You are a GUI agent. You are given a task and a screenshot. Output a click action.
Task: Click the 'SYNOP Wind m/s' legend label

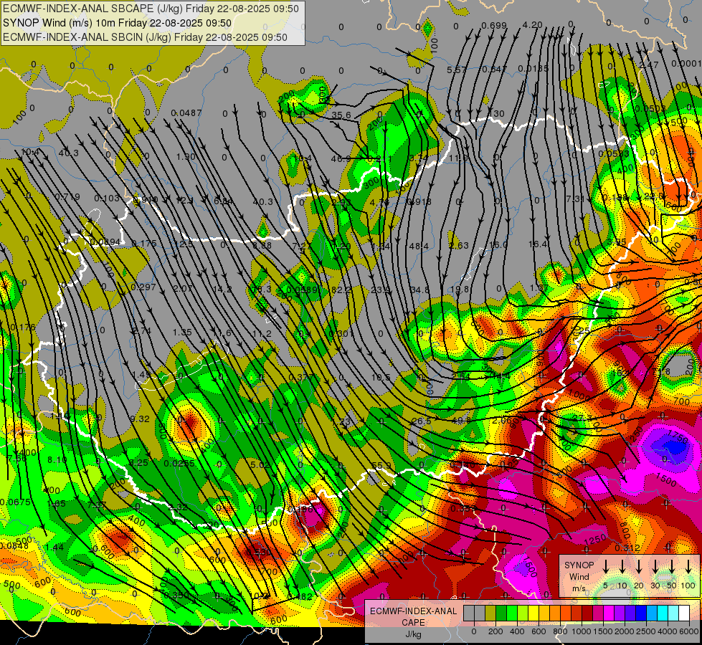579,576
